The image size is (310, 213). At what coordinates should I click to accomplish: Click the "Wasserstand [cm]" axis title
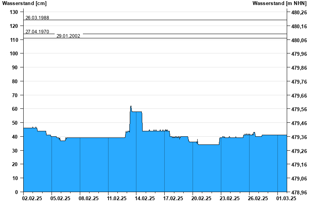point(24,3)
